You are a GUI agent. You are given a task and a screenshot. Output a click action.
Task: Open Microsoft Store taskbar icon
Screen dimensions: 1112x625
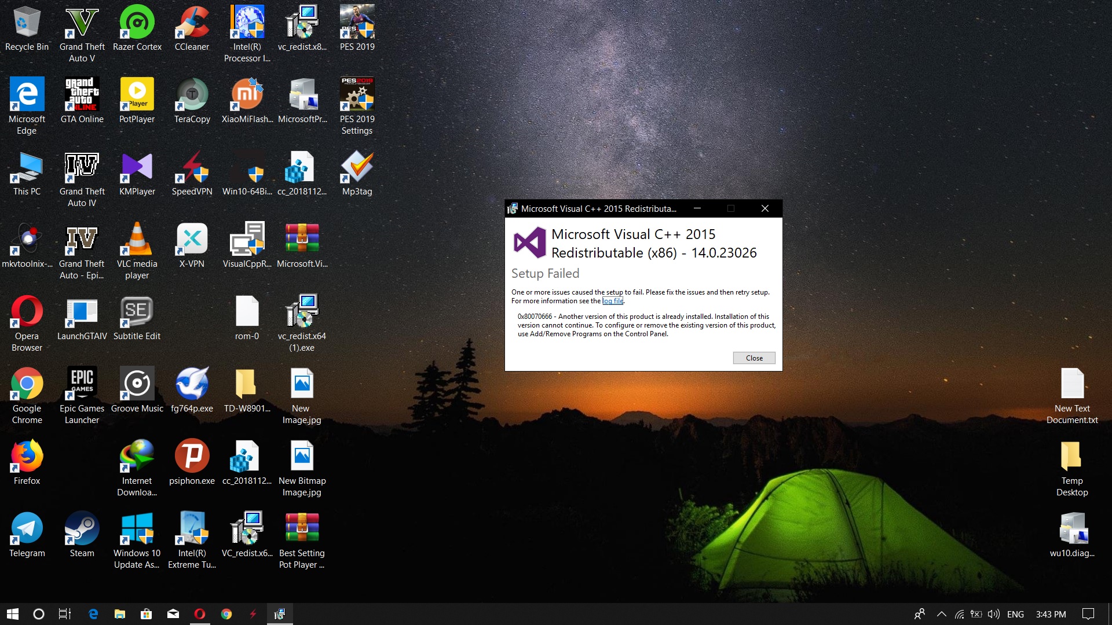tap(147, 614)
